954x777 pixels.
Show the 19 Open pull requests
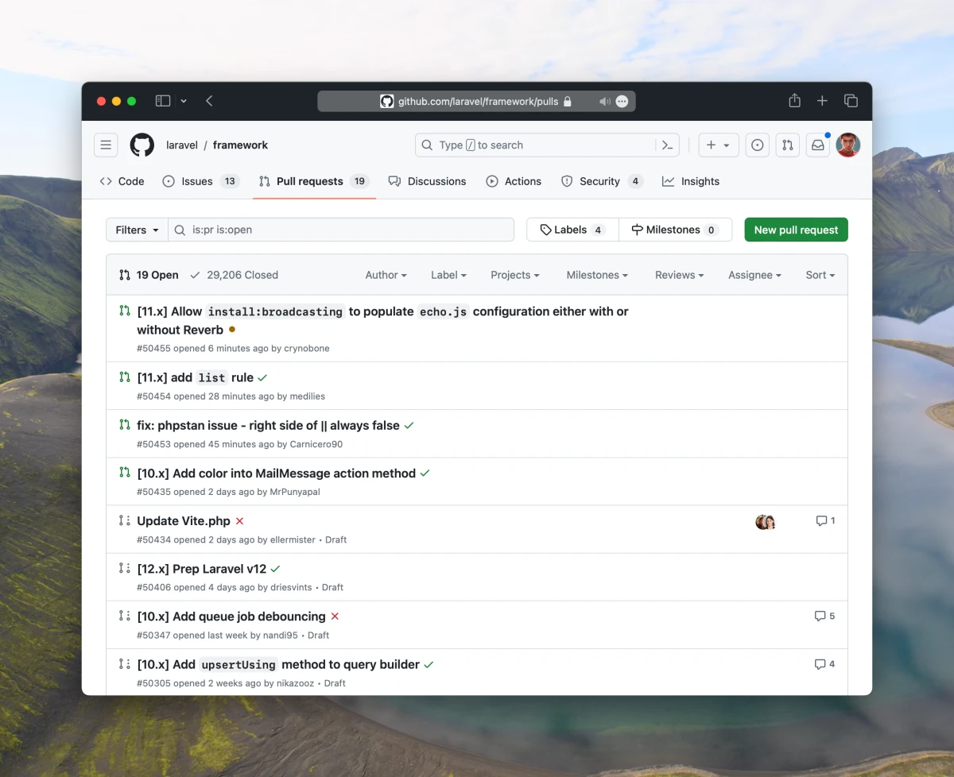[149, 275]
